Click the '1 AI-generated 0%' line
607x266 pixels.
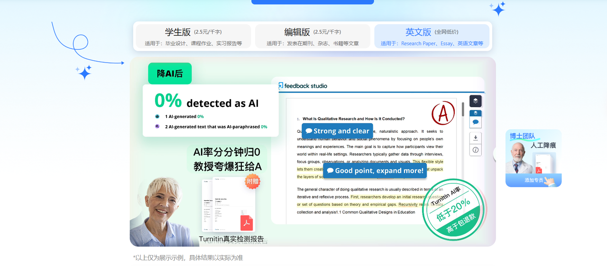click(184, 117)
